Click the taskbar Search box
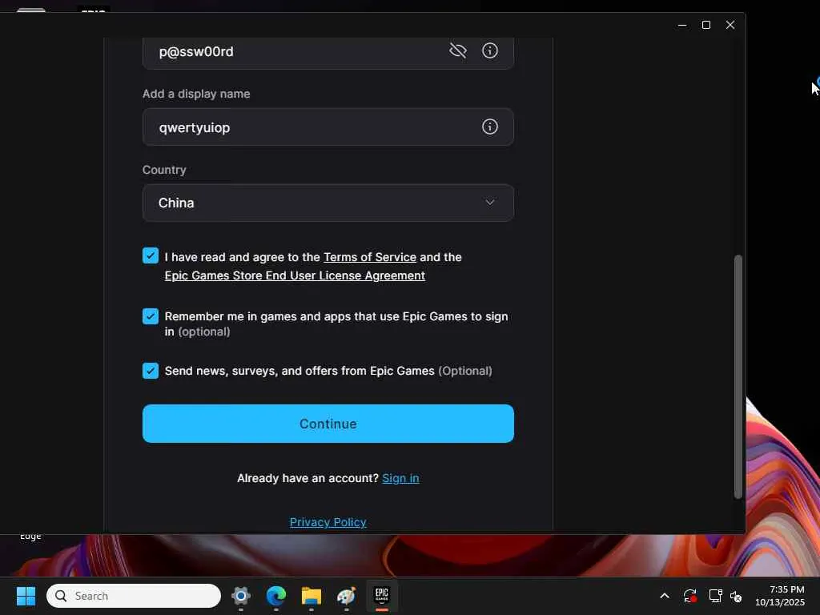The width and height of the screenshot is (820, 615). [x=134, y=596]
